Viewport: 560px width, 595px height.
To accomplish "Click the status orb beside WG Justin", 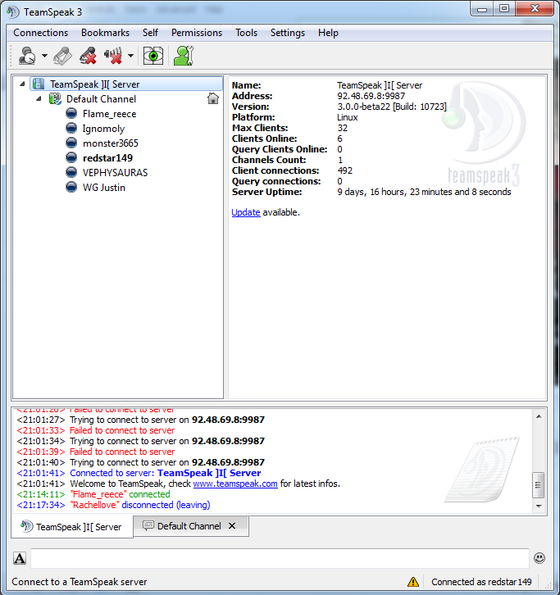I will tap(71, 188).
